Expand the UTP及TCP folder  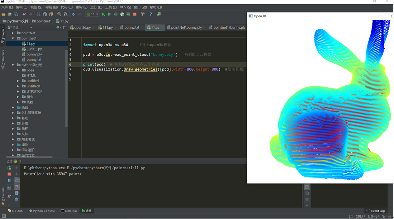18,91
